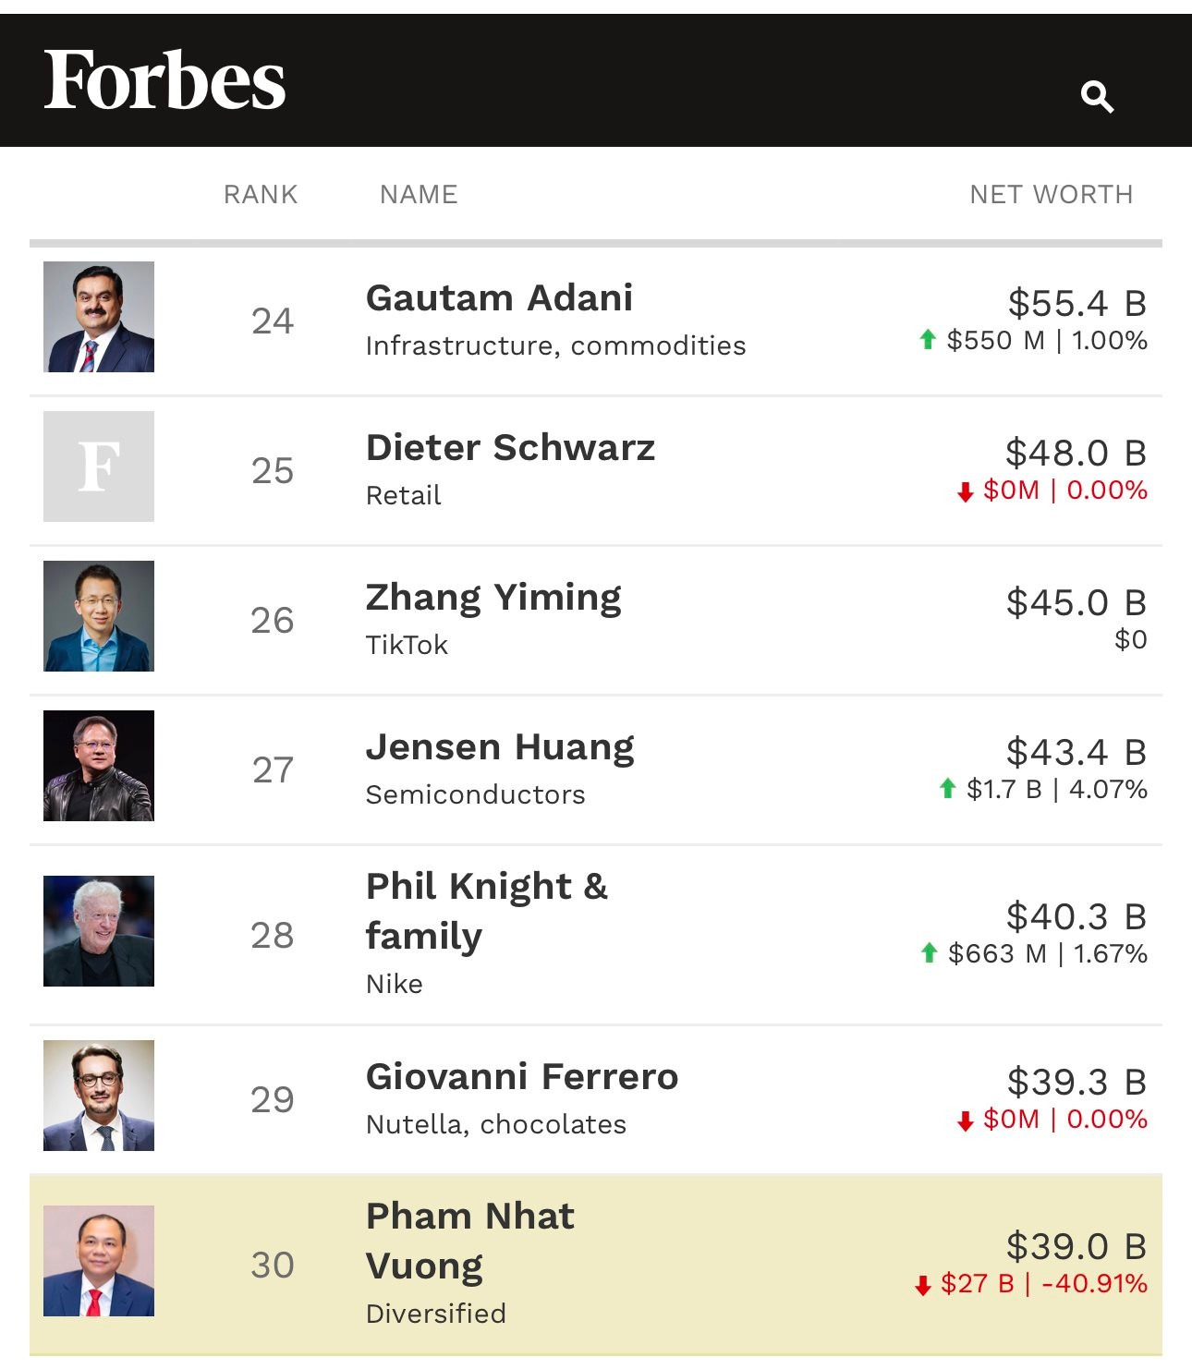Open Jensen Huang's profile link
Viewport: 1192px width, 1369px height.
tap(500, 747)
